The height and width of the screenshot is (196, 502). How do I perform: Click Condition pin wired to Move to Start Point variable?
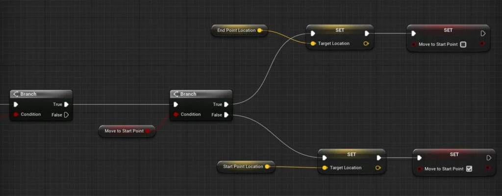176,115
